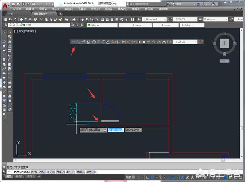Open the ByColor plot style dropdown
Image resolution: width=245 pixels, height=182 pixels.
pyautogui.click(x=192, y=25)
